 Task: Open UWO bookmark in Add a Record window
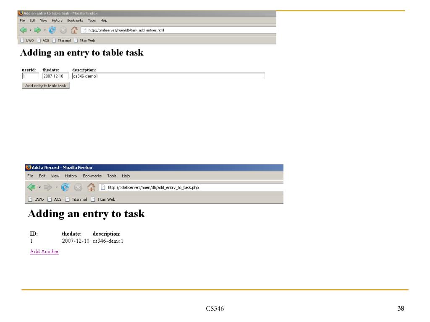pyautogui.click(x=36, y=199)
